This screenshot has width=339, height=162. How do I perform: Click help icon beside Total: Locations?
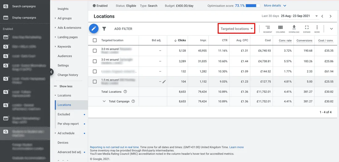[125, 91]
